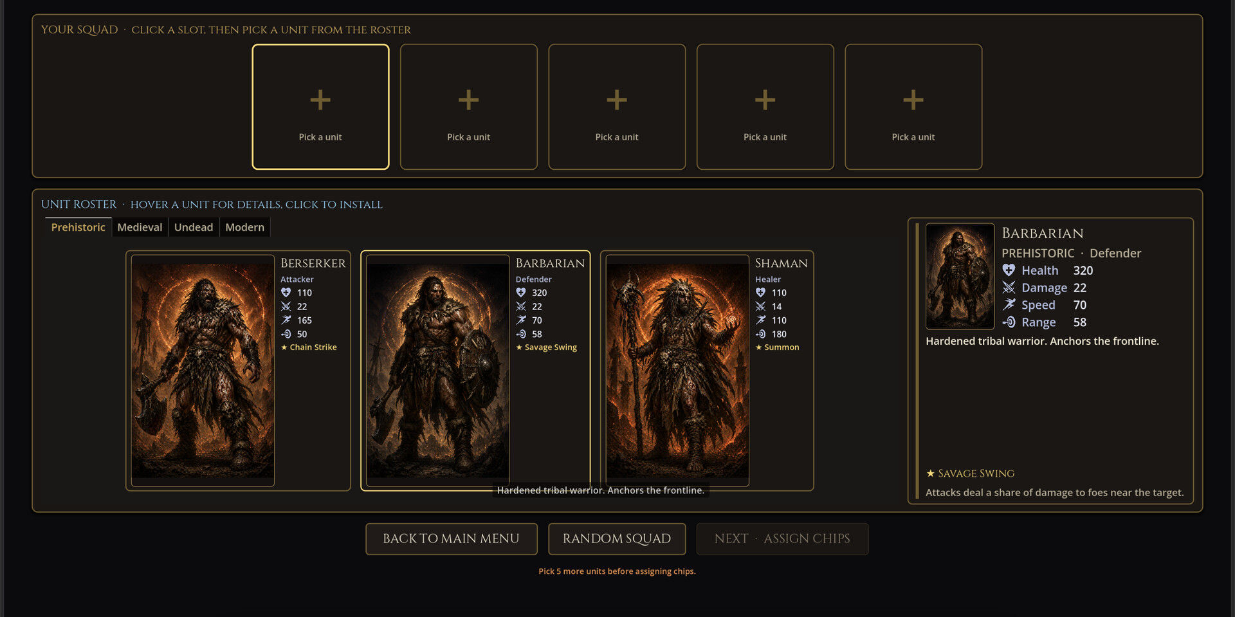The height and width of the screenshot is (617, 1235).
Task: Click the health heart icon on Berserker card
Action: coord(286,293)
